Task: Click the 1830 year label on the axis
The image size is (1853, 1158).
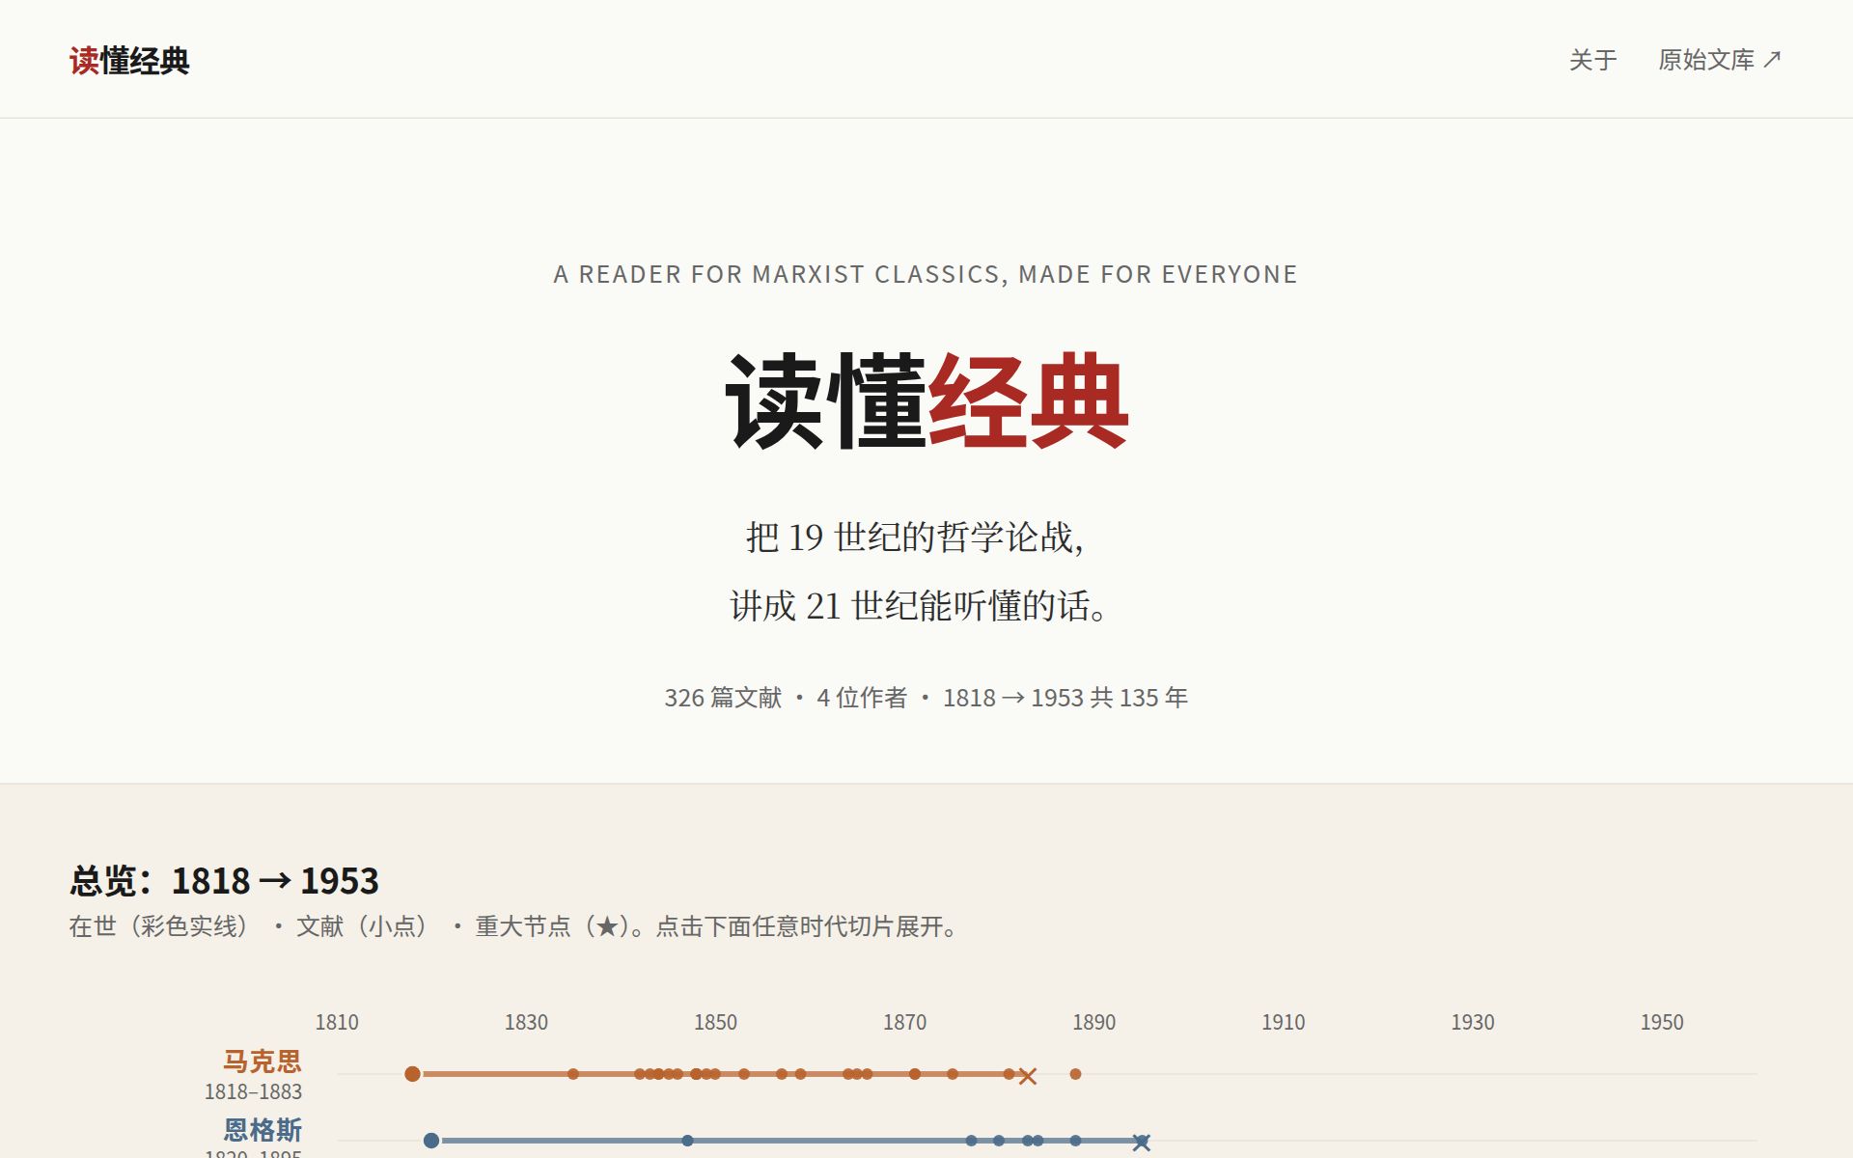Action: pyautogui.click(x=526, y=1022)
